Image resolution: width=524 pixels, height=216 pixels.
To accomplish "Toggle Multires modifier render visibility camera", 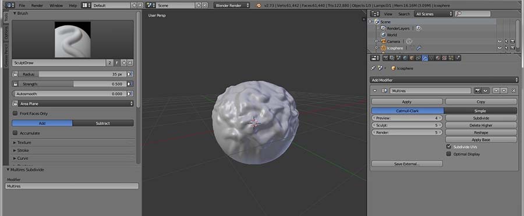I will click(477, 91).
